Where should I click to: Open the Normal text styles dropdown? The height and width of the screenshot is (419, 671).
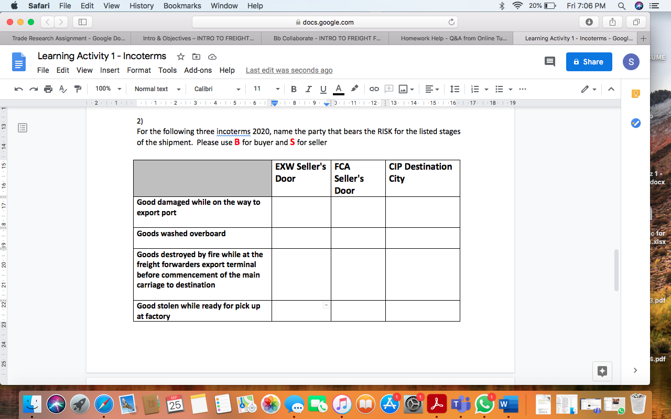pos(157,89)
